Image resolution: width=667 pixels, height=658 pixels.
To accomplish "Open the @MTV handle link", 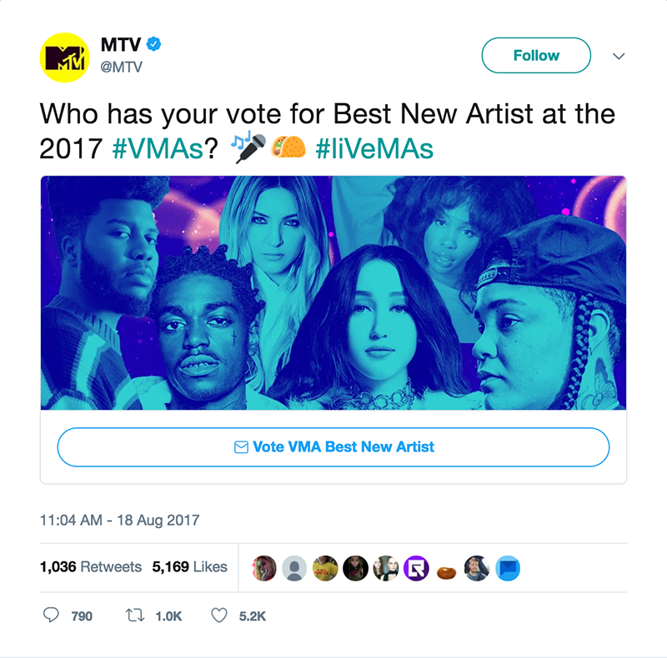I will coord(121,67).
